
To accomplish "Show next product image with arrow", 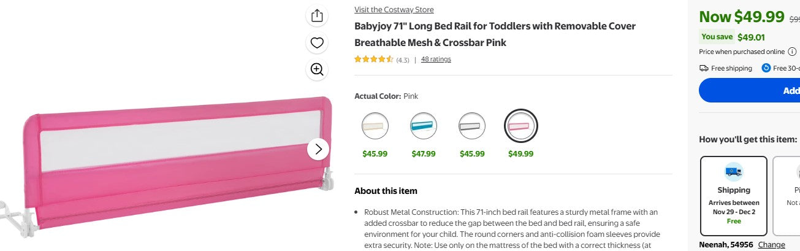I will coord(318,149).
